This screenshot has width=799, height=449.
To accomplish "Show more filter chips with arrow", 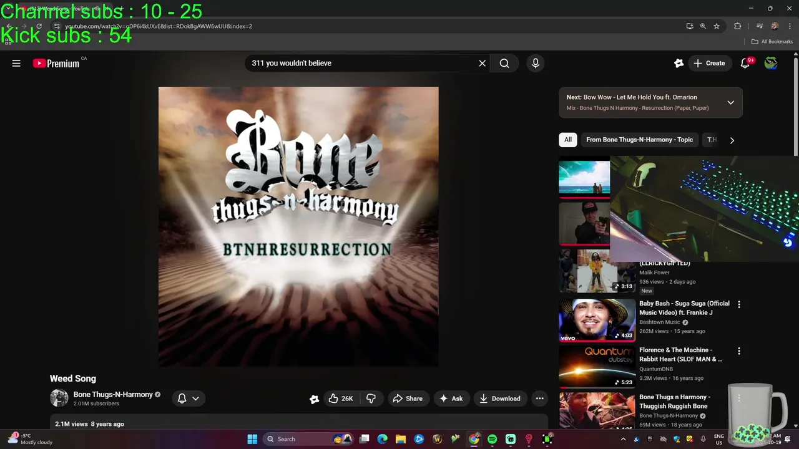I will coord(732,140).
